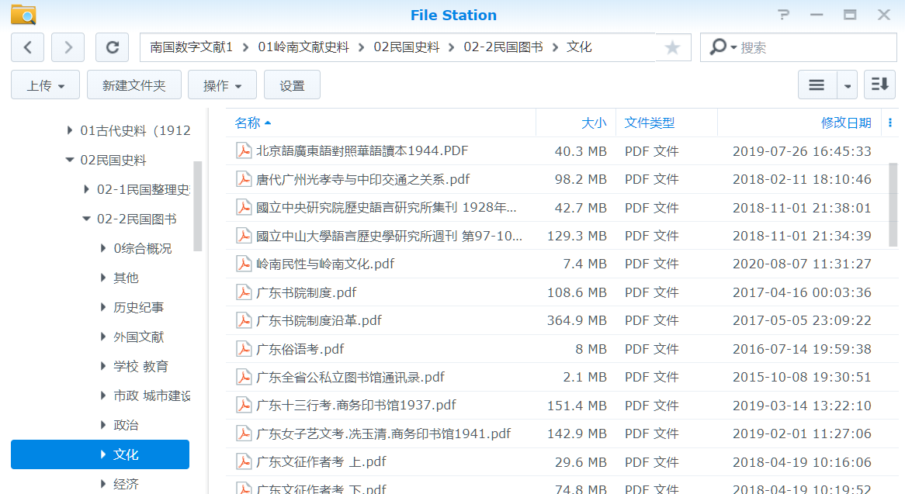Sort files by 修改日期 column

point(845,123)
